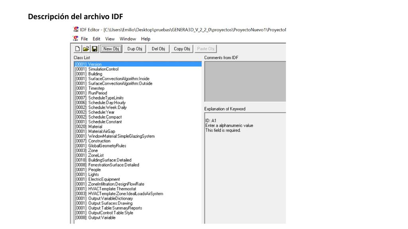The width and height of the screenshot is (408, 229).
Task: Select the ZoneList class
Action: [138, 155]
